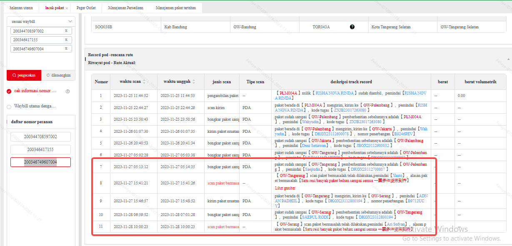This screenshot has width=512, height=246.
Task: Click the red scan paket bermasalah cell in row 8
Action: coord(223,183)
